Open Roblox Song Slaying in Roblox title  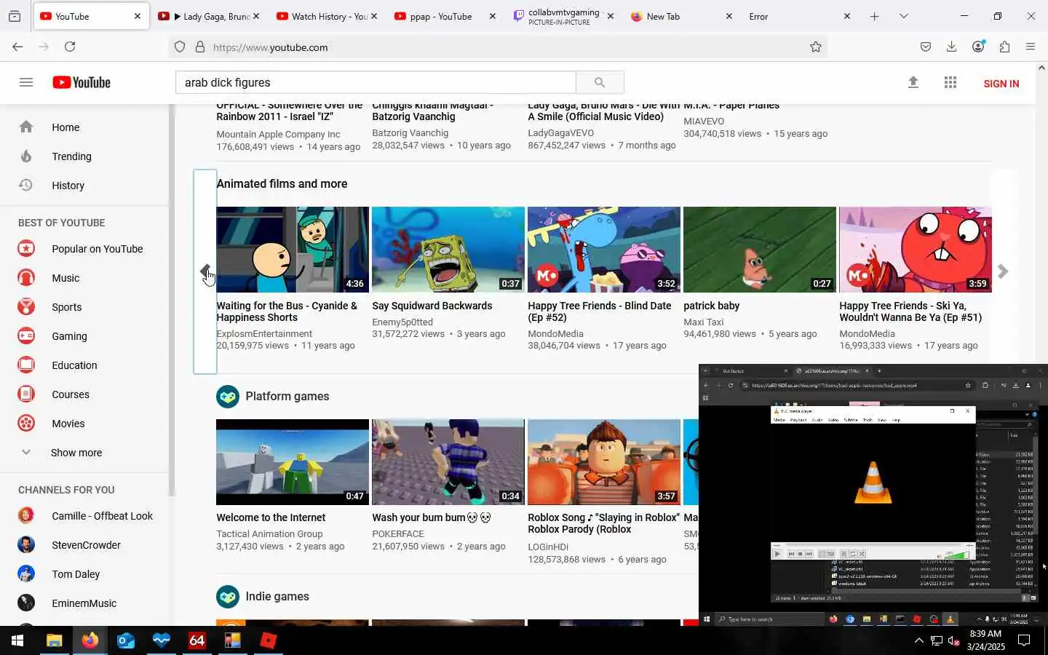(603, 523)
